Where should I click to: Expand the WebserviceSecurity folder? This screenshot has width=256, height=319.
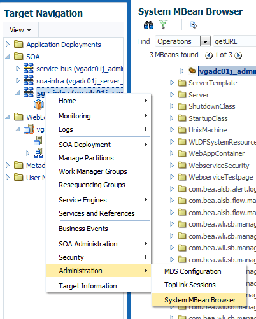pos(172,165)
